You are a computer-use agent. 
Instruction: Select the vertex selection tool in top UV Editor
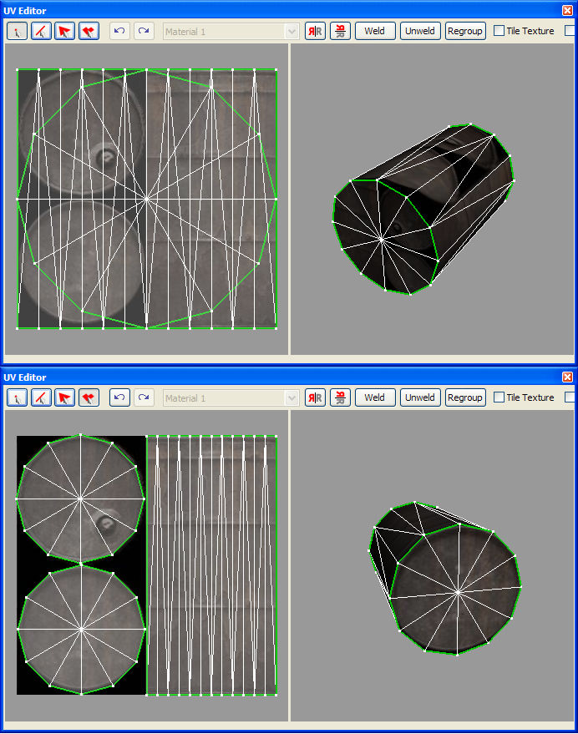pyautogui.click(x=18, y=32)
